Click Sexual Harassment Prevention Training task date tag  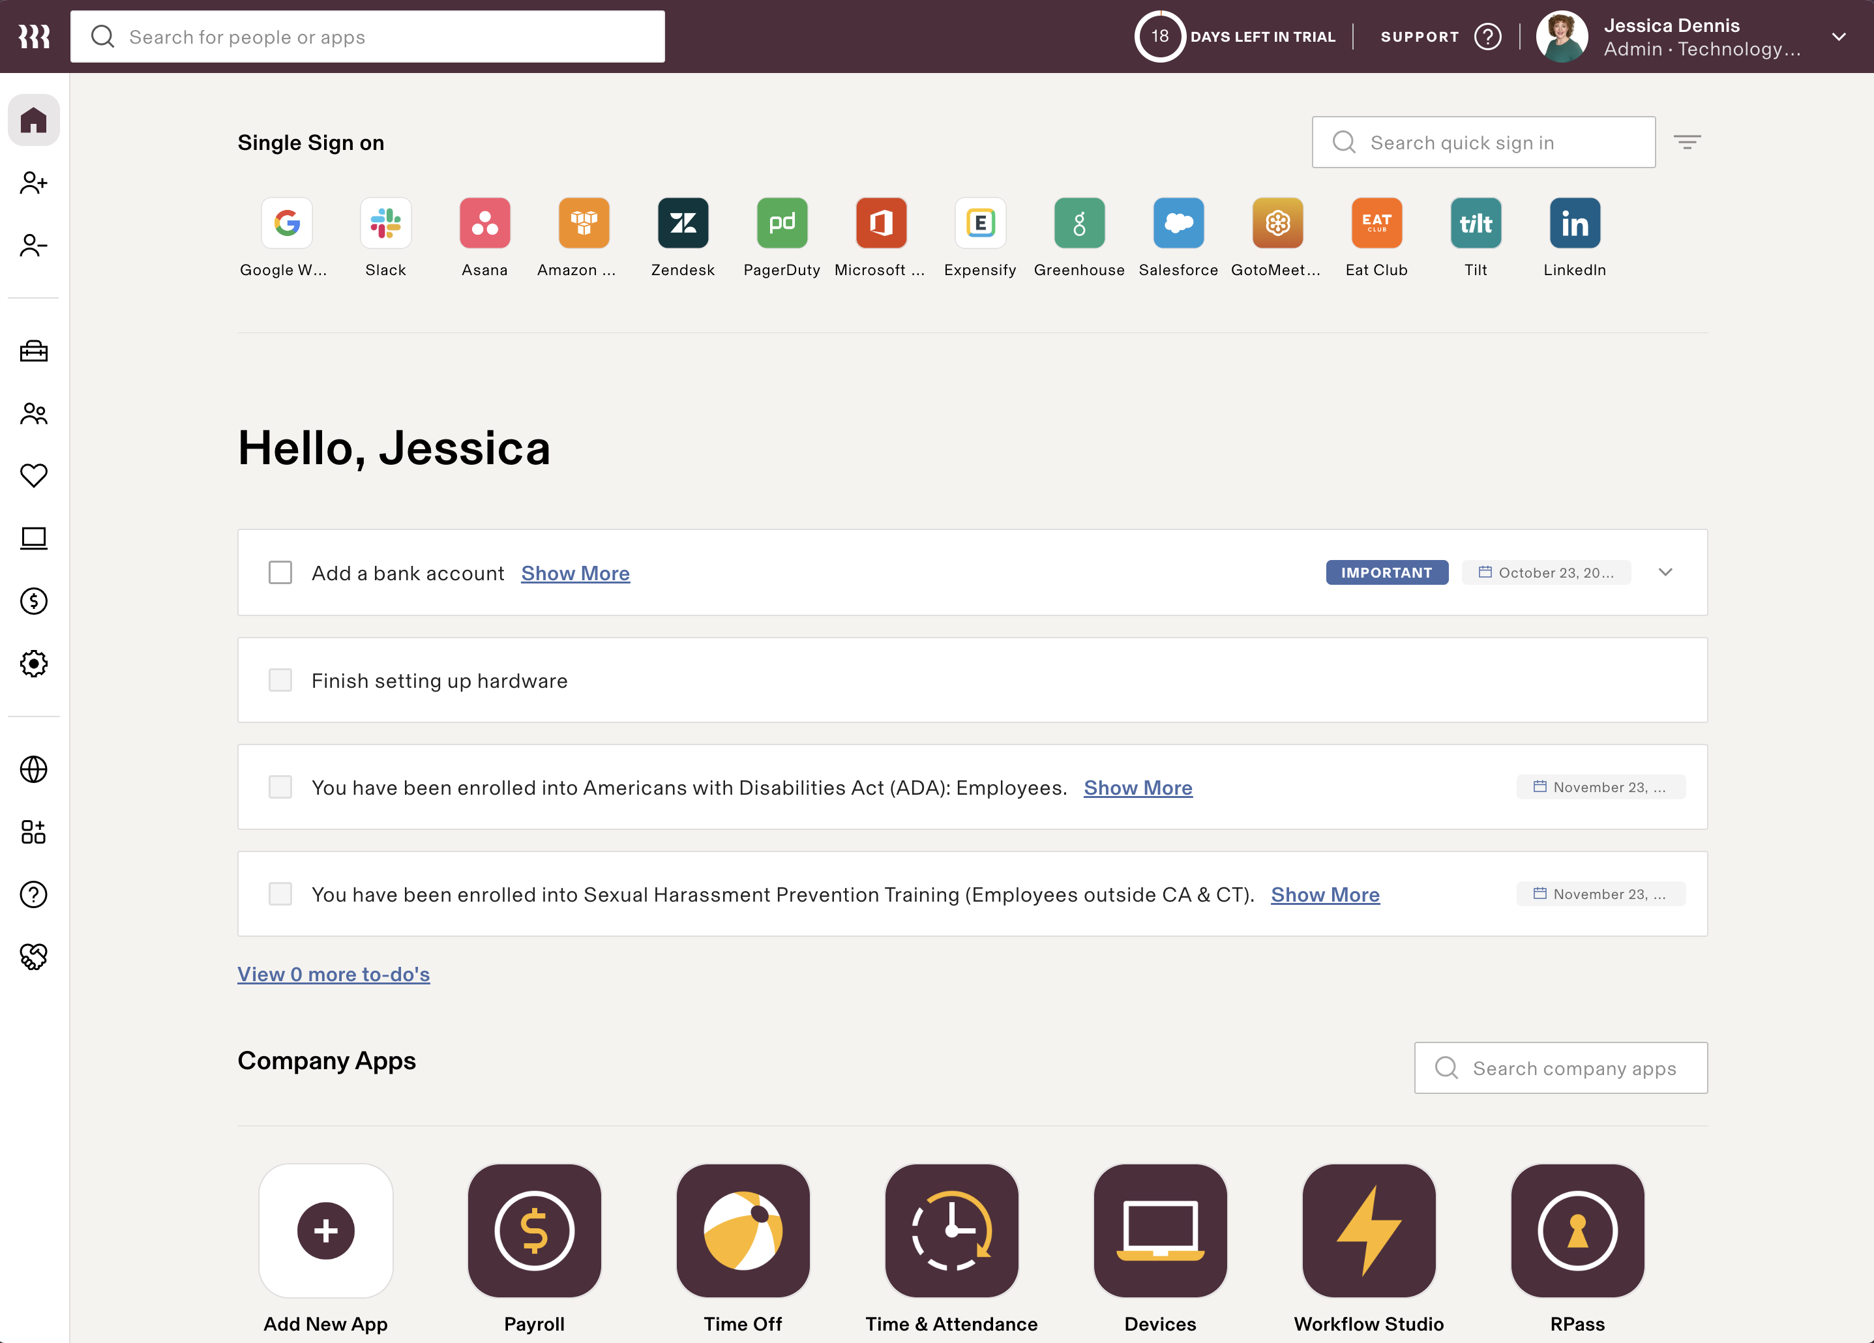click(x=1601, y=894)
